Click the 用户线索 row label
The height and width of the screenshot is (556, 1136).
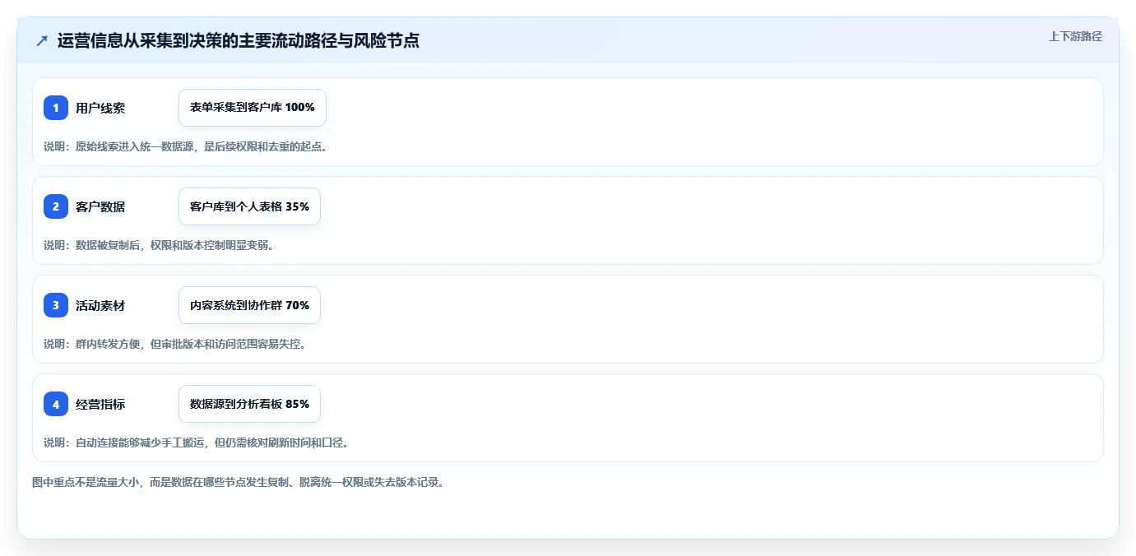[x=100, y=108]
